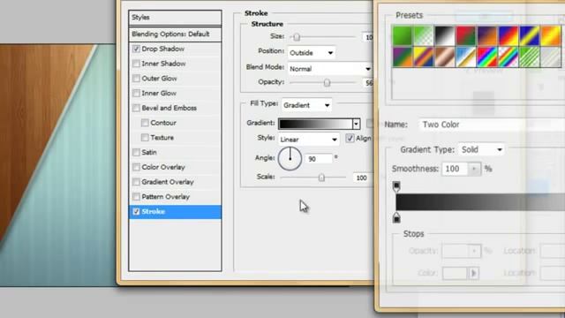Screen dimensions: 565x318
Task: Open the Style dropdown showing Linear
Action: (x=309, y=140)
